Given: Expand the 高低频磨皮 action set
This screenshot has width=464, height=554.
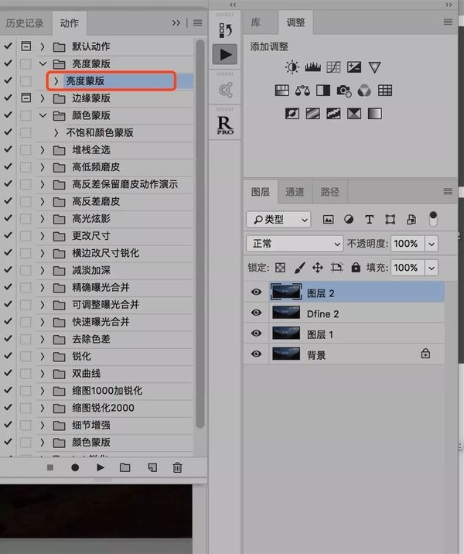Looking at the screenshot, I should [x=43, y=167].
